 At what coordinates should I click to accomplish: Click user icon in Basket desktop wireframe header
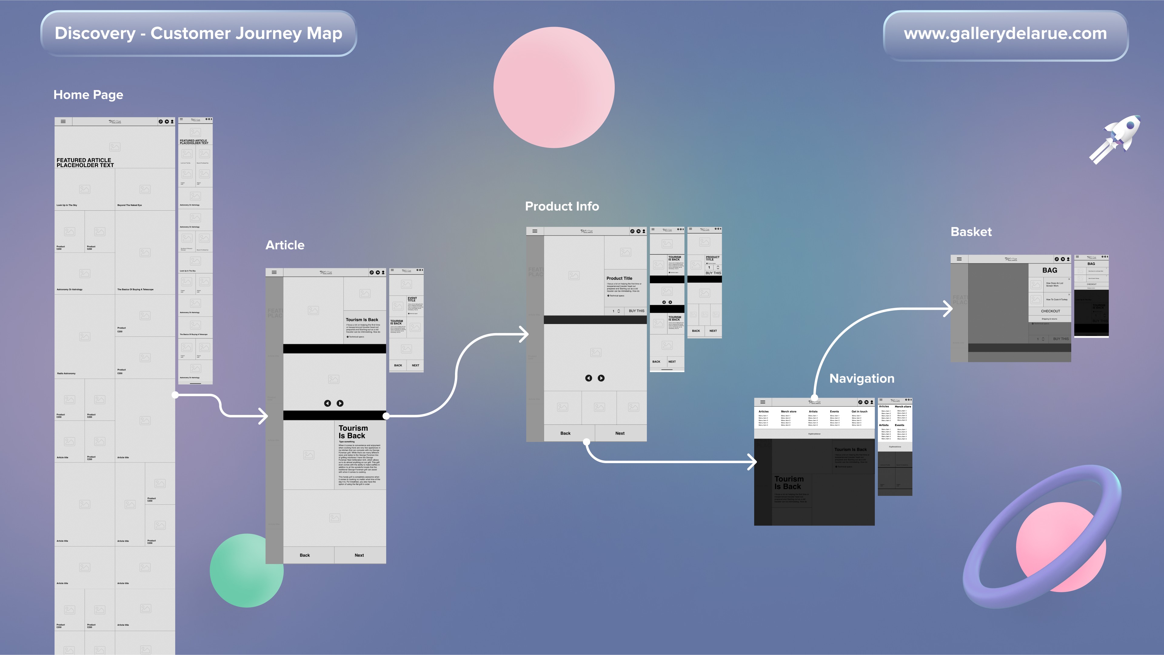click(1068, 259)
